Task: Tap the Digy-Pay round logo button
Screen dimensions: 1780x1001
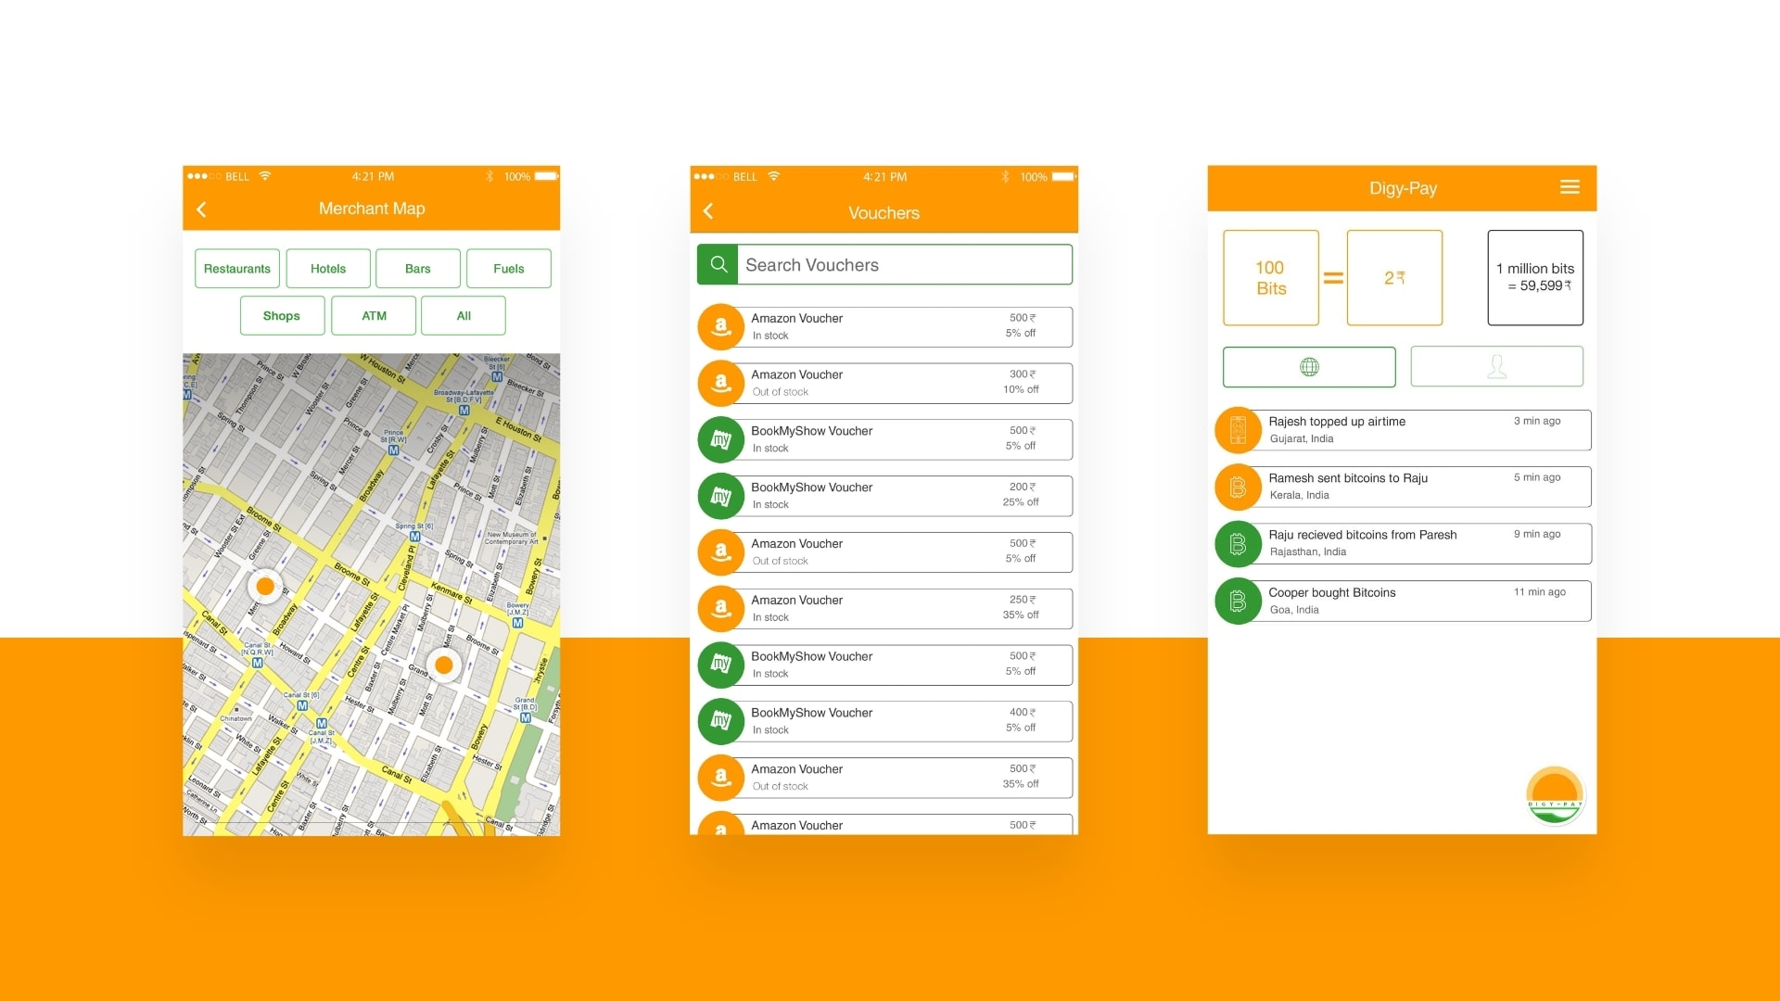Action: tap(1555, 796)
